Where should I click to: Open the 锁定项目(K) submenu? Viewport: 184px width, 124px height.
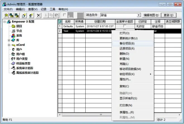tap(133, 74)
